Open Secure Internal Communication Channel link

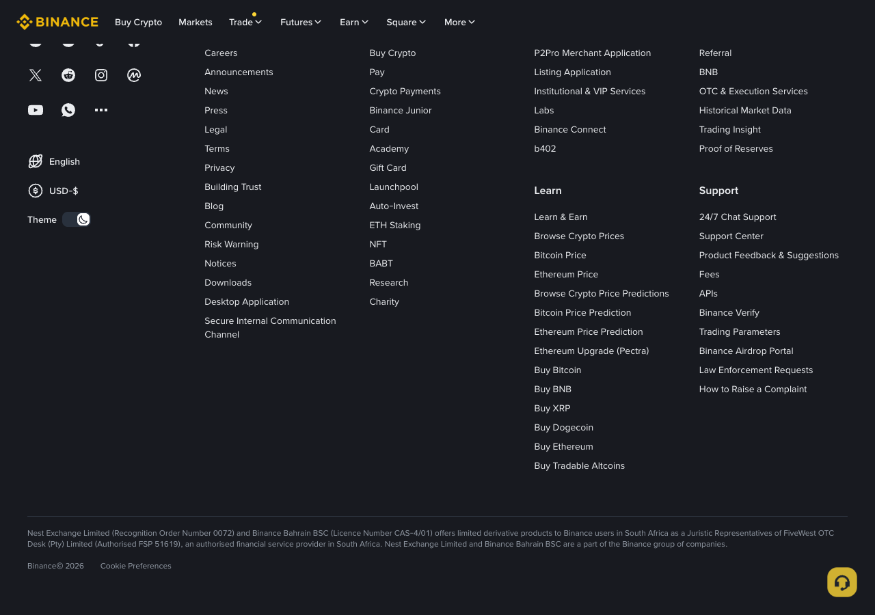tap(270, 327)
